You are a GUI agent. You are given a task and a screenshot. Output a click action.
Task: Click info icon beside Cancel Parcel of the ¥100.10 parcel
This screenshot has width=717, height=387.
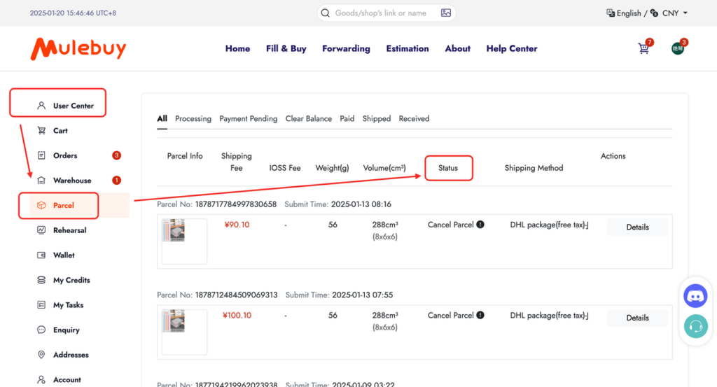(x=480, y=315)
